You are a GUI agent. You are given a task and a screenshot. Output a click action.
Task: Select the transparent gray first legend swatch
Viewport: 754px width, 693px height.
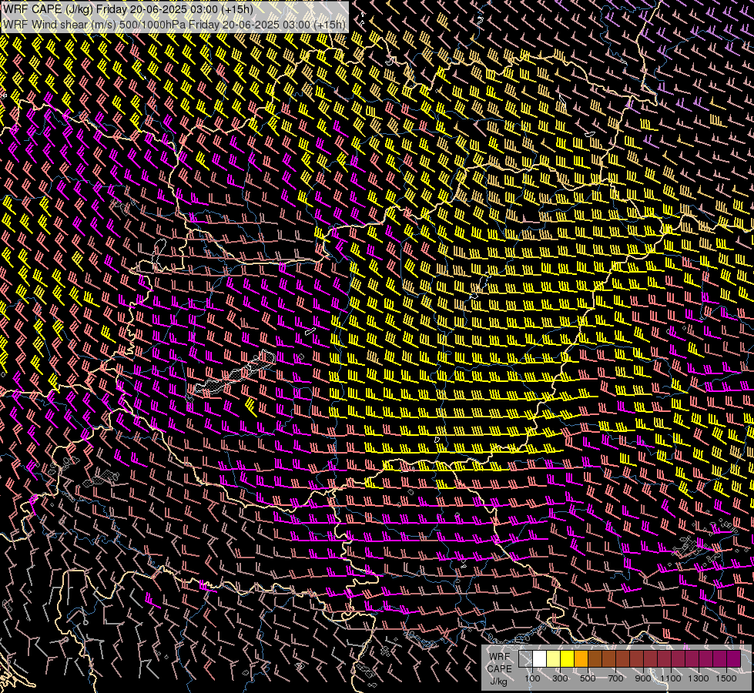(525, 658)
